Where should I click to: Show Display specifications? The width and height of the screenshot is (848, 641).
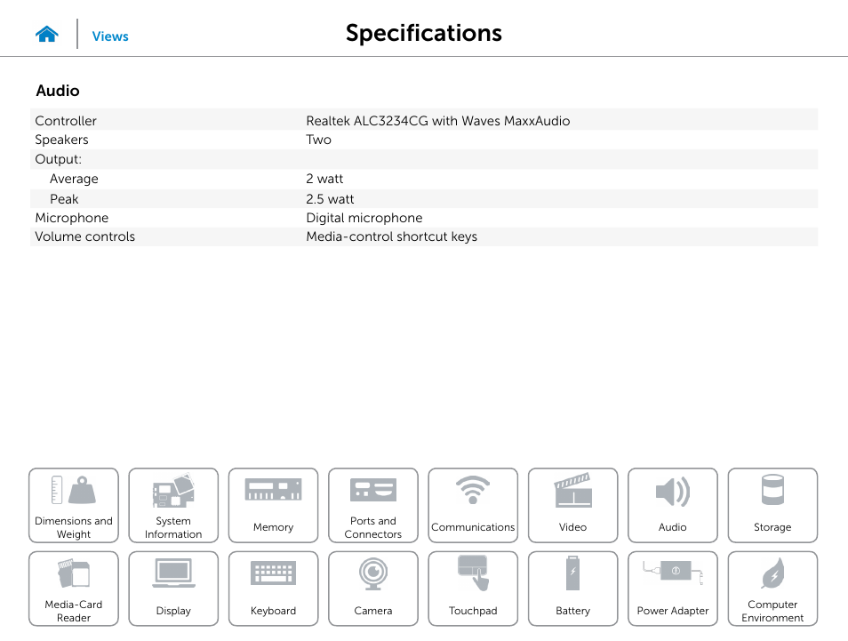pos(173,589)
